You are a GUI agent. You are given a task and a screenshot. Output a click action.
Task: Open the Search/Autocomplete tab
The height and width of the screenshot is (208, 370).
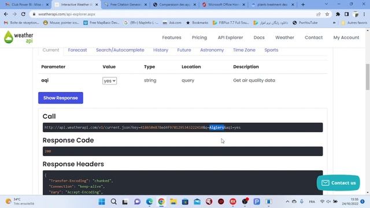pos(120,50)
